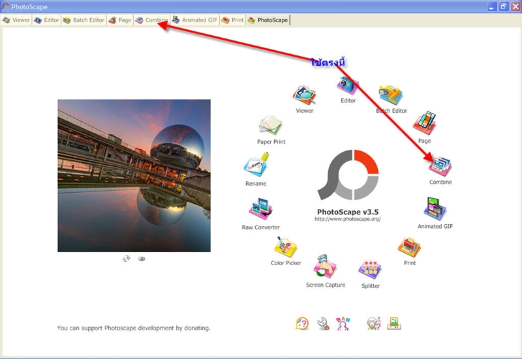Launch the Editor camera icon
Image resolution: width=522 pixels, height=359 pixels.
point(348,86)
